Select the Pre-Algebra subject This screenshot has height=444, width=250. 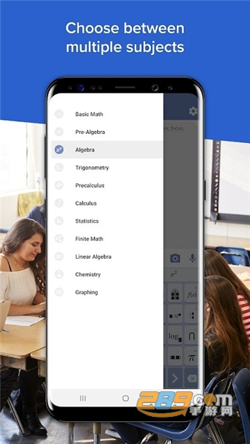tap(106, 132)
